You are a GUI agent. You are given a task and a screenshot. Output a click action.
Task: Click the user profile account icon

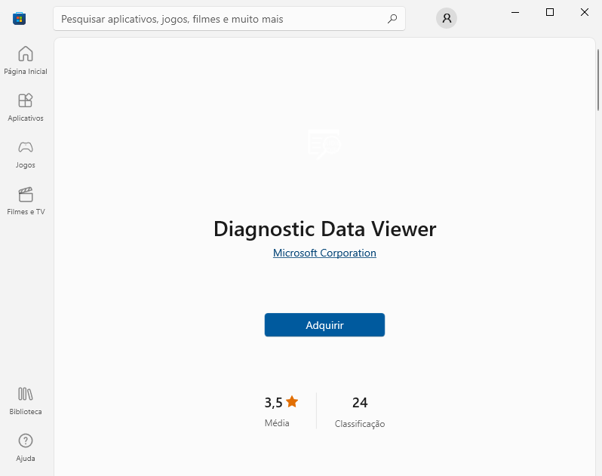click(447, 18)
